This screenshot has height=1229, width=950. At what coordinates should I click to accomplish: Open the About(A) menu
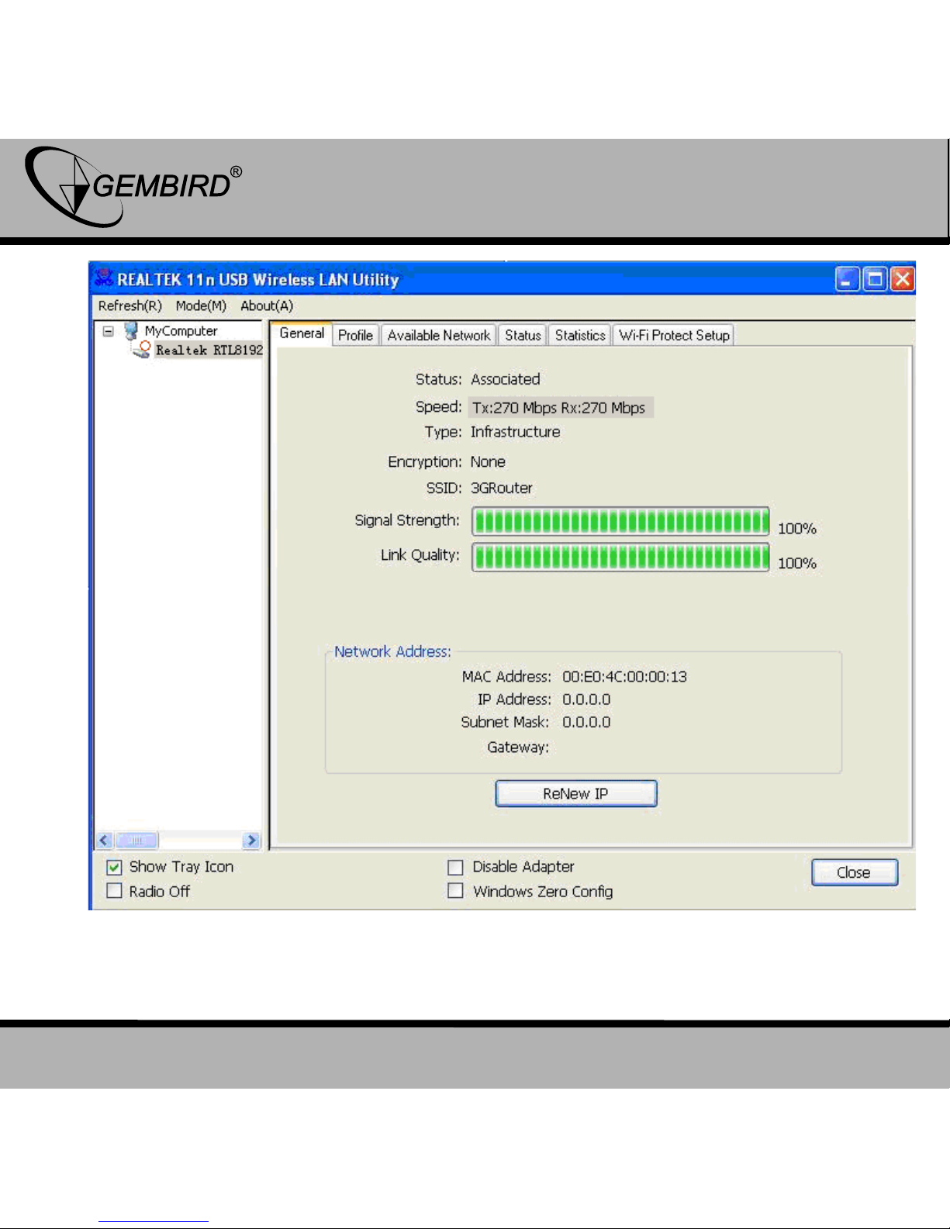[267, 306]
